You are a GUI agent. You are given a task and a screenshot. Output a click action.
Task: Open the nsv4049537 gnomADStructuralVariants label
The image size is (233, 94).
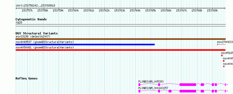click(x=45, y=42)
